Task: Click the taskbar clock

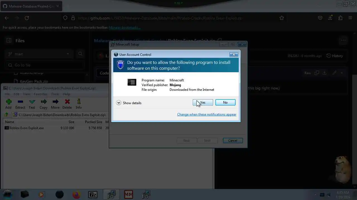Action: tap(343, 195)
